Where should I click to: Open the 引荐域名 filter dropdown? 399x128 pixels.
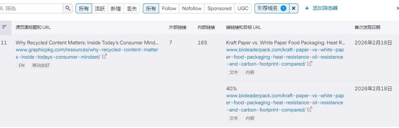[272, 9]
